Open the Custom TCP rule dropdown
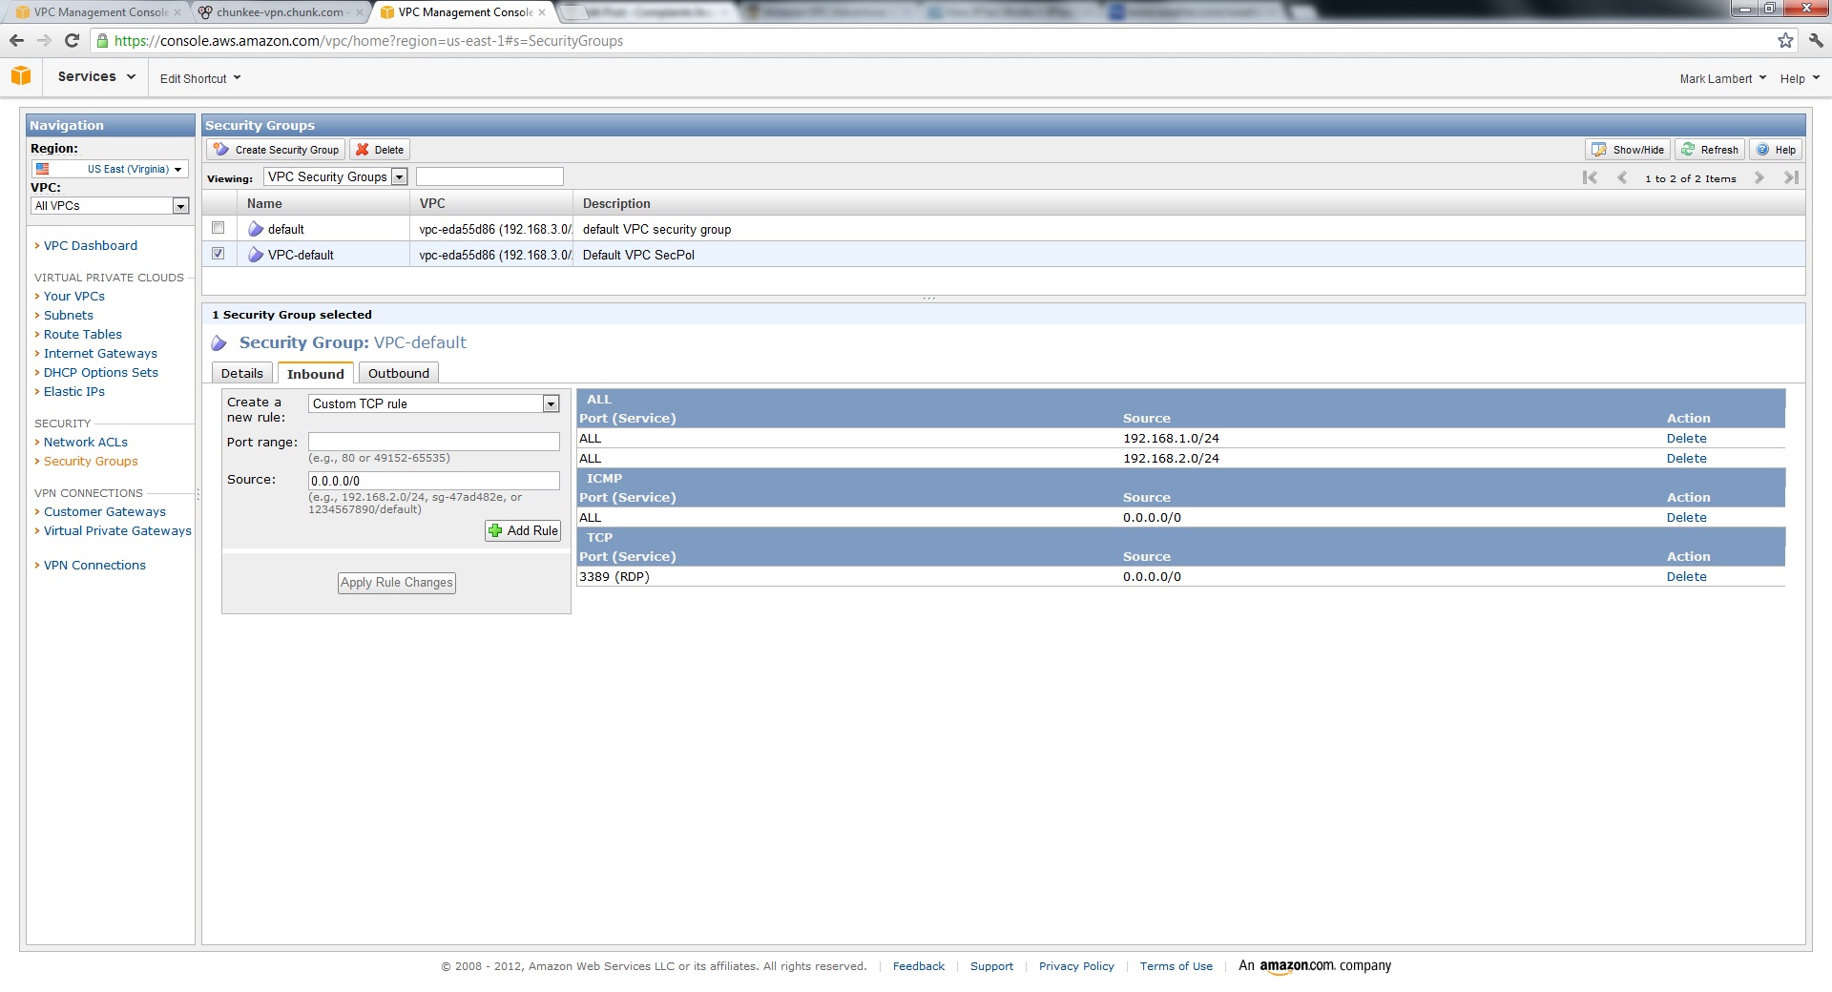Viewport: 1832px width, 992px height. tap(551, 404)
